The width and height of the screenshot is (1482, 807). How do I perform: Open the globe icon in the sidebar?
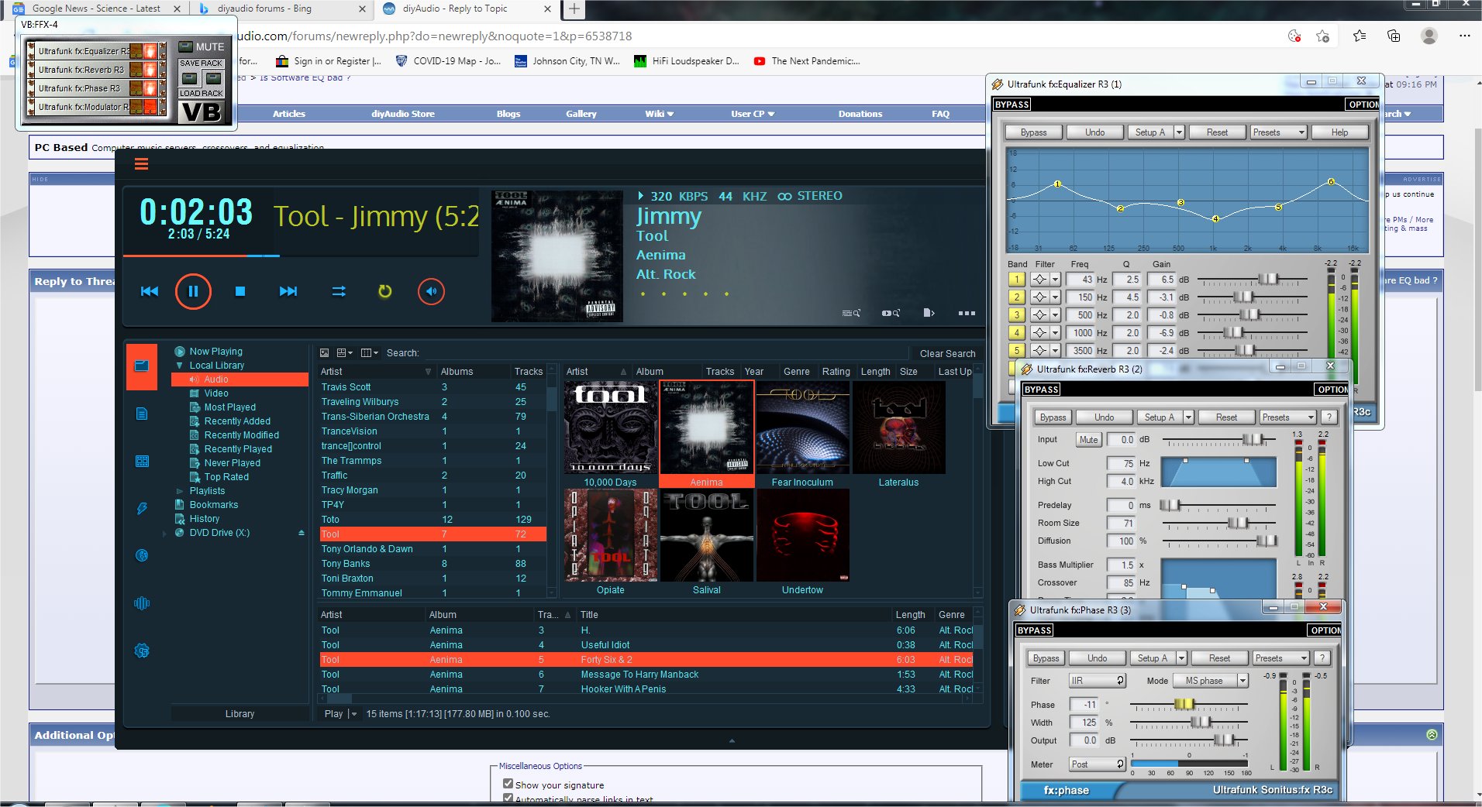tap(142, 555)
